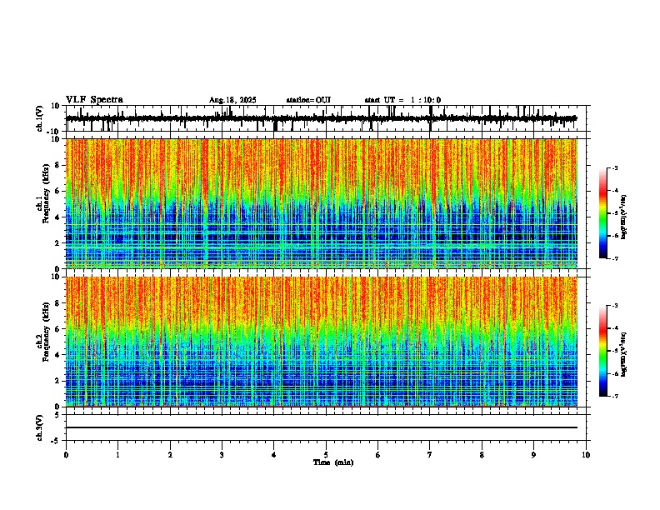This screenshot has height=510, width=660.
Task: Click the "VLF Spectra" plot title
Action: click(94, 100)
